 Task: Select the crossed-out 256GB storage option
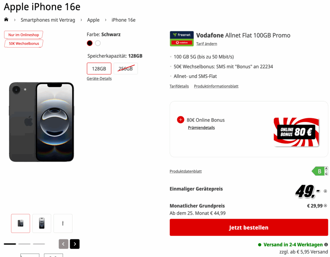[126, 68]
